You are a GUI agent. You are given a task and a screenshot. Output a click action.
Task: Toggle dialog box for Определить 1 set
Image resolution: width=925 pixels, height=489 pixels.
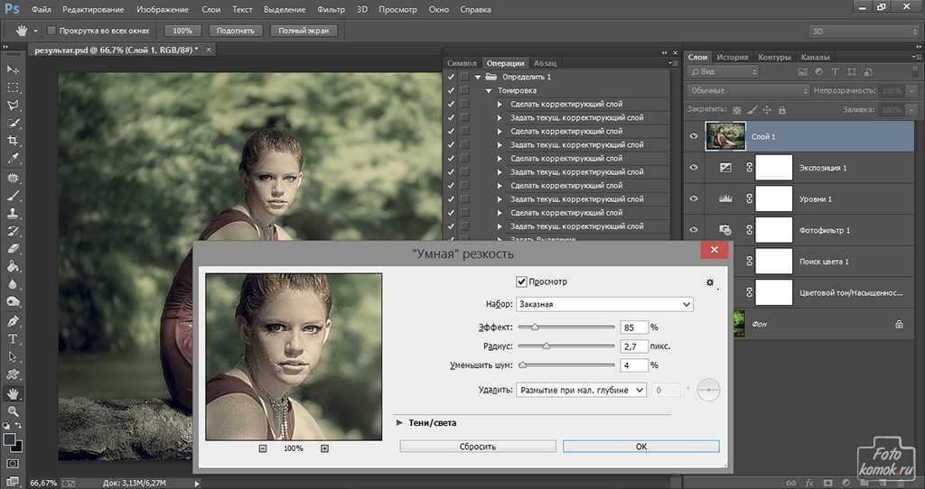465,77
